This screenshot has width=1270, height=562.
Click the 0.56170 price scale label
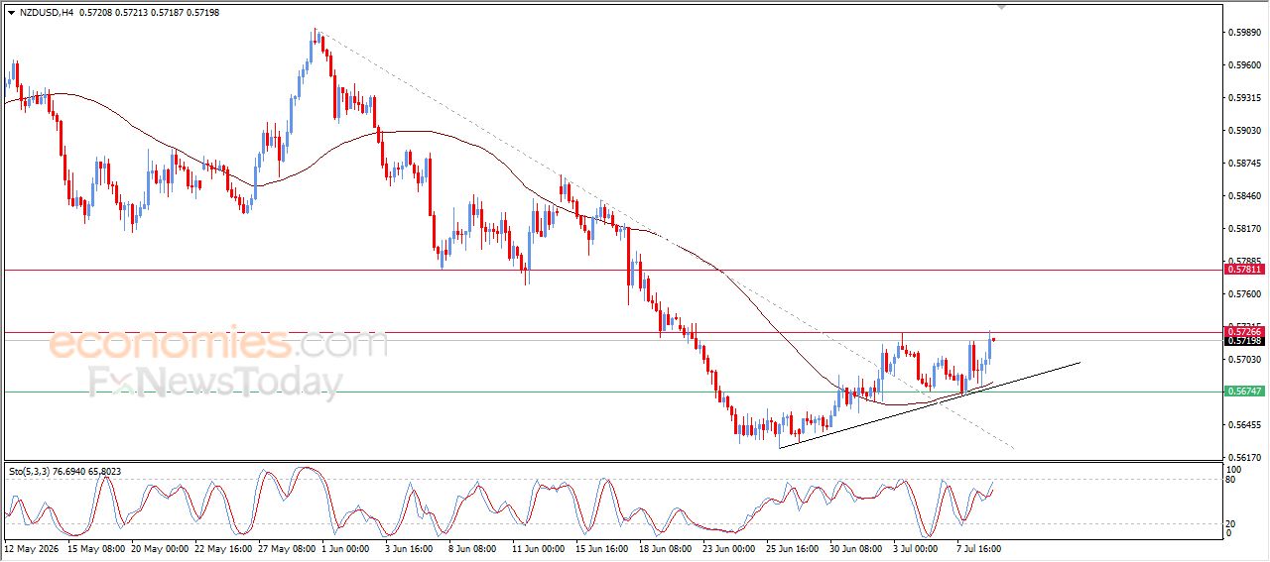[1245, 458]
